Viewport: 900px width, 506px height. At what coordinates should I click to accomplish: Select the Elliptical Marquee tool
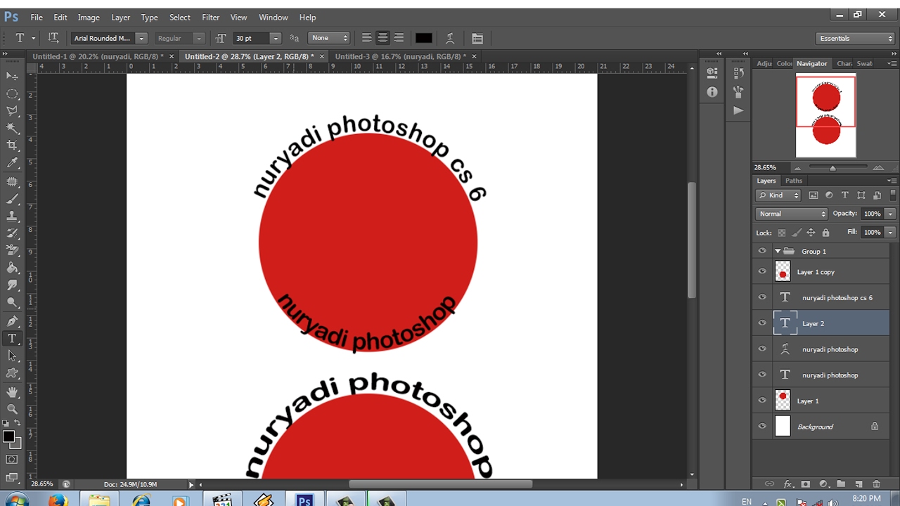12,93
